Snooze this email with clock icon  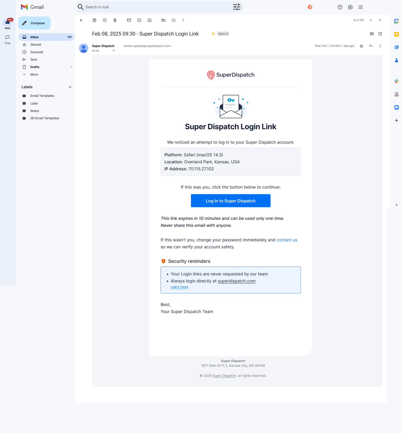[x=139, y=20]
